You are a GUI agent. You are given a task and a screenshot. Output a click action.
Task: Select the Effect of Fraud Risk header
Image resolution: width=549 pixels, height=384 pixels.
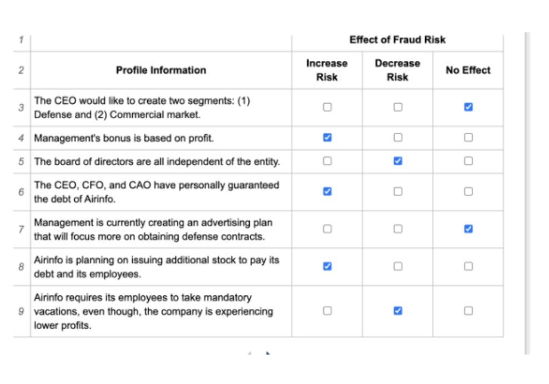(397, 39)
